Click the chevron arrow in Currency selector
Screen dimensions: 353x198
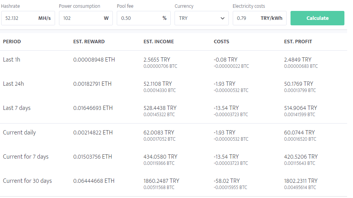(x=223, y=18)
